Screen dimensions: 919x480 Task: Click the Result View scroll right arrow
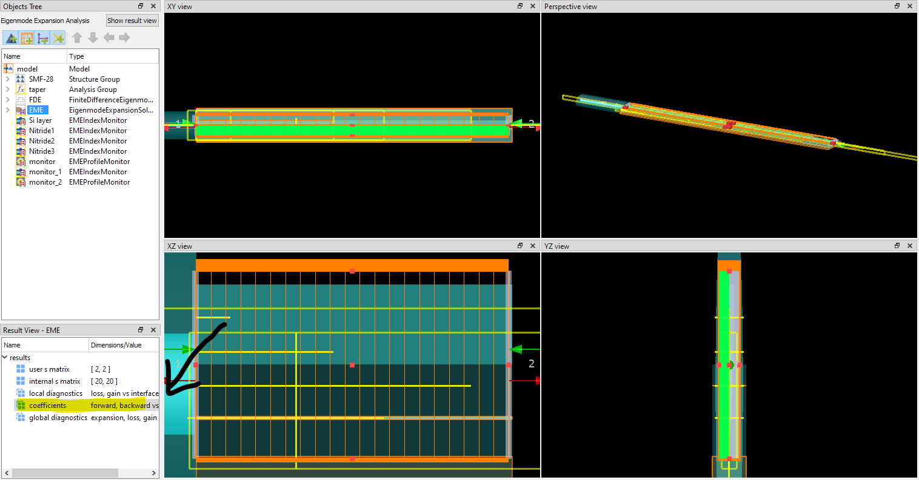(154, 473)
